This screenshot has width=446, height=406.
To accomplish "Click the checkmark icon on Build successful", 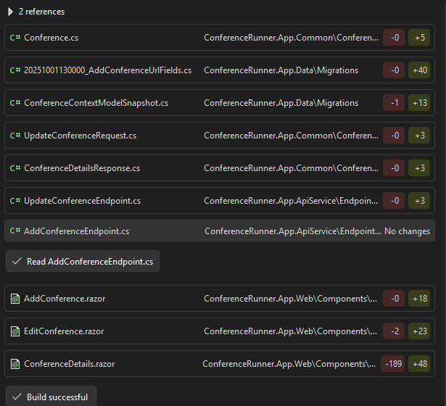I will pyautogui.click(x=17, y=397).
